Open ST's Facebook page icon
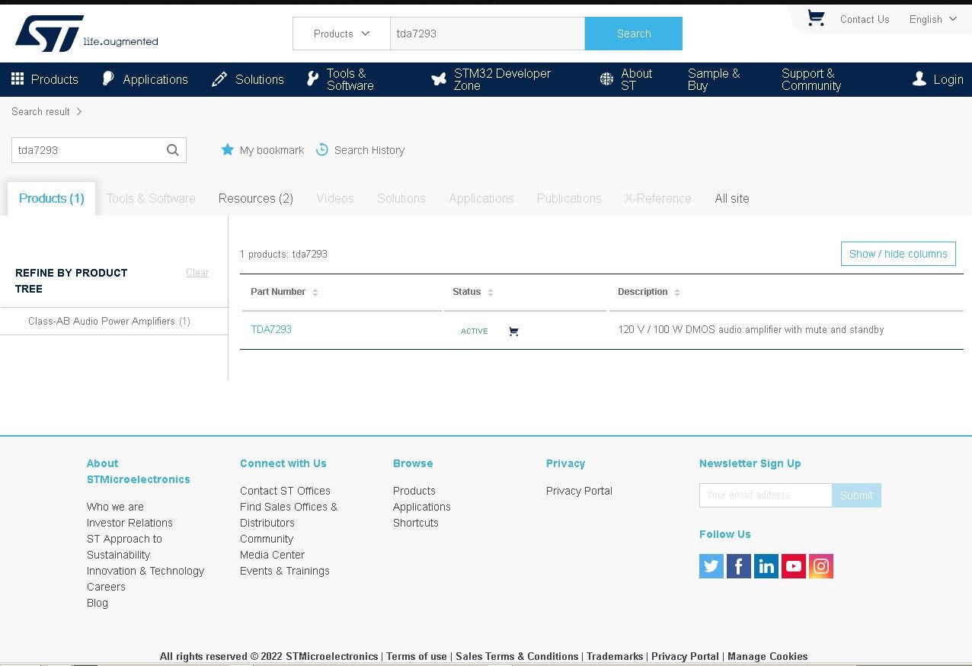Viewport: 972px width, 666px height. point(739,566)
